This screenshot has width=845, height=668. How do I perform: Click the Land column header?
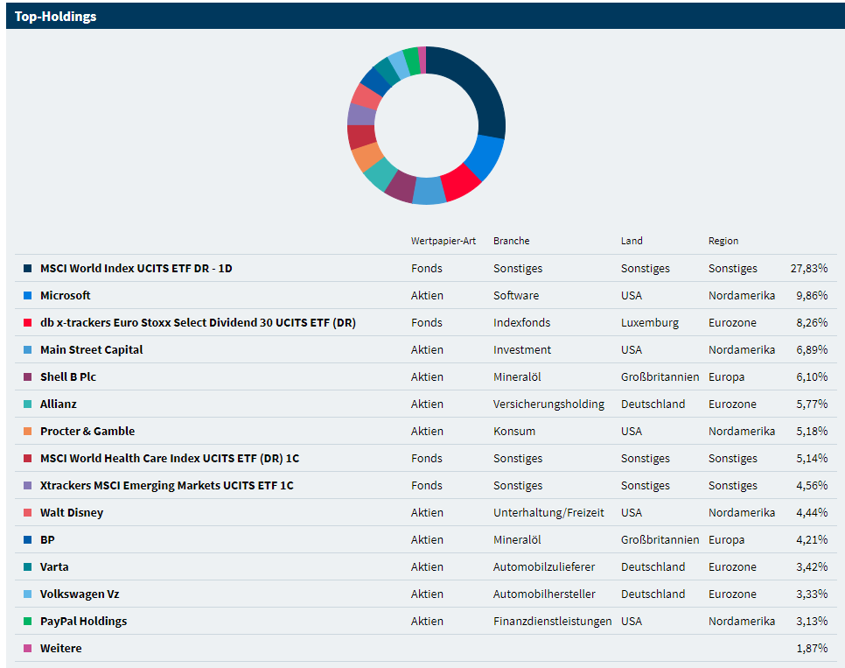point(632,241)
